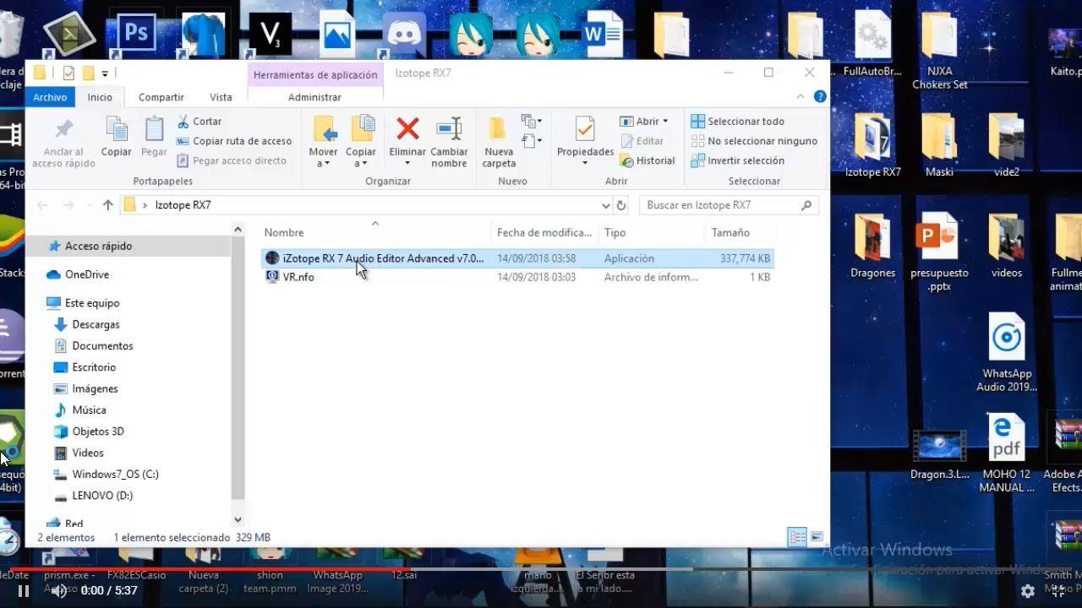Select Descargas in navigation pane
Image resolution: width=1082 pixels, height=608 pixels.
[x=96, y=324]
